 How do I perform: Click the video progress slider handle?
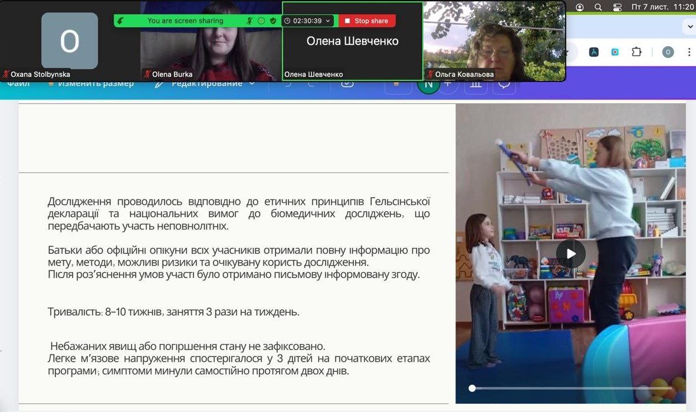coord(472,388)
